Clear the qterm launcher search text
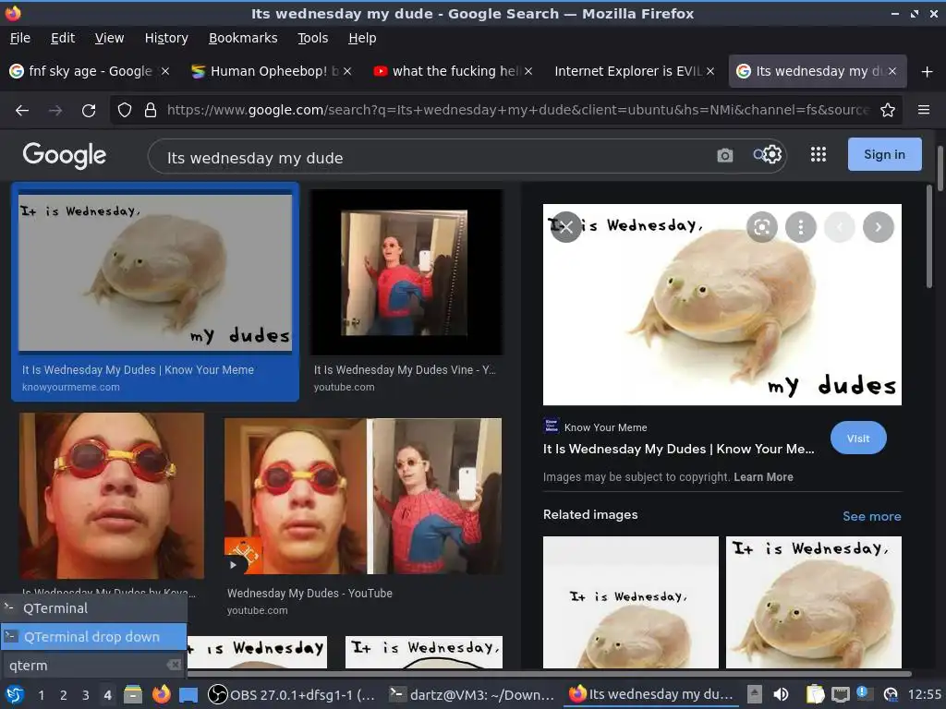Screen dimensions: 946x709 point(174,665)
